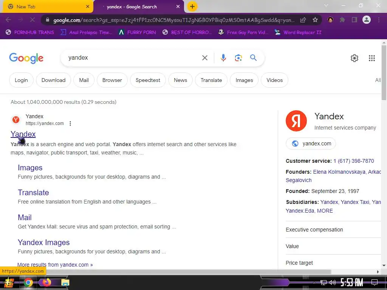
Task: Select the Browser filter chip
Action: click(112, 80)
